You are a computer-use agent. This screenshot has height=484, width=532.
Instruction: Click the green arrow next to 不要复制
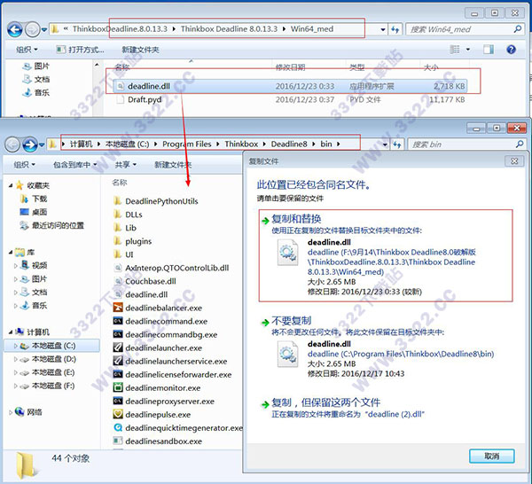(x=265, y=322)
